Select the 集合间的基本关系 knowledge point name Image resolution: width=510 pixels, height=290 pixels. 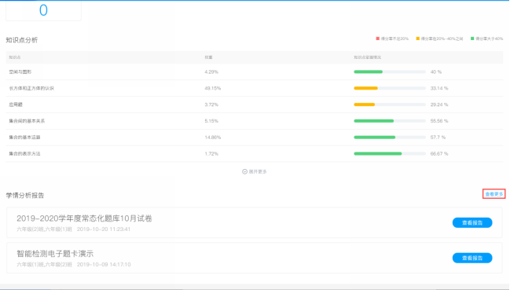27,121
